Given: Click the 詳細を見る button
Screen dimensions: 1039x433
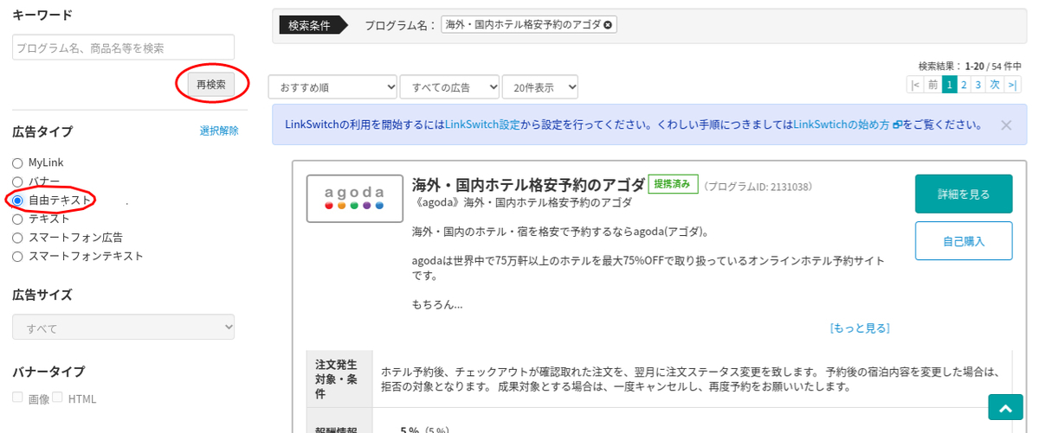Looking at the screenshot, I should [x=964, y=194].
